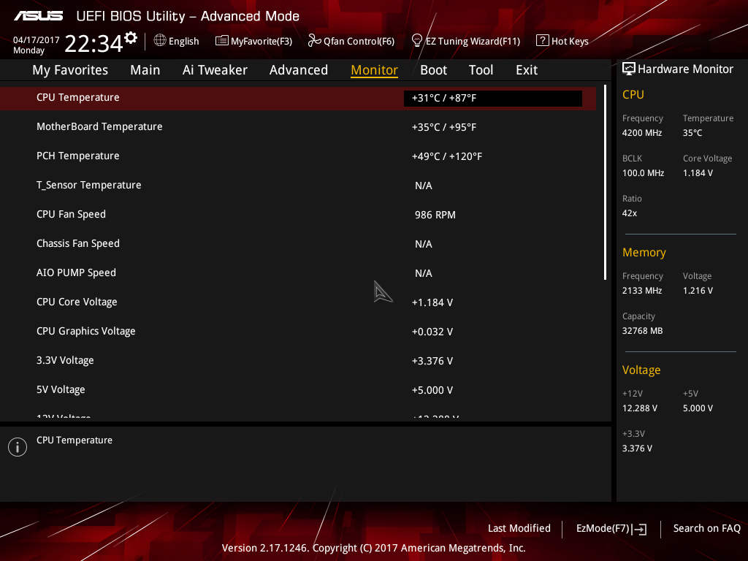Click the +49°C / +120°F value
Screen dimensions: 748x561
[447, 156]
